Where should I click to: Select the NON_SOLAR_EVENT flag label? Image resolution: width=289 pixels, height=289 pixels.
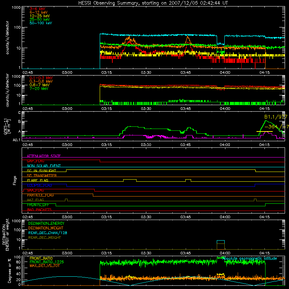[x=44, y=166]
